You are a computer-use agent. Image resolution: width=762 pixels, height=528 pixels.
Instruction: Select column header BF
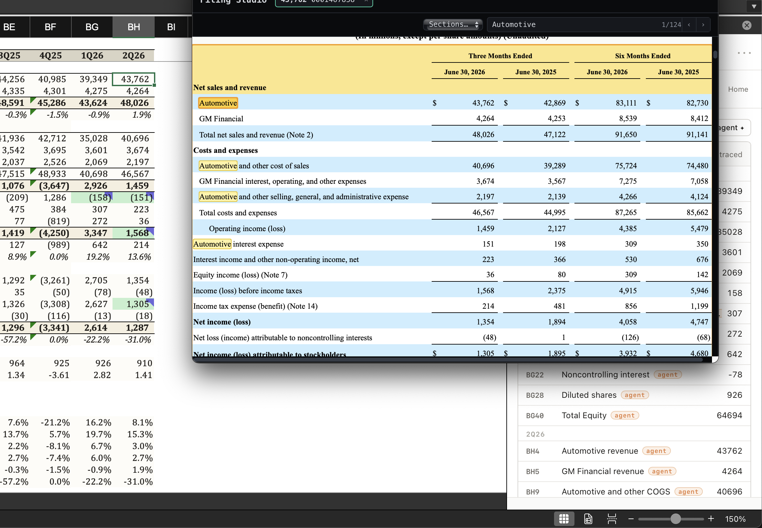[x=50, y=27]
